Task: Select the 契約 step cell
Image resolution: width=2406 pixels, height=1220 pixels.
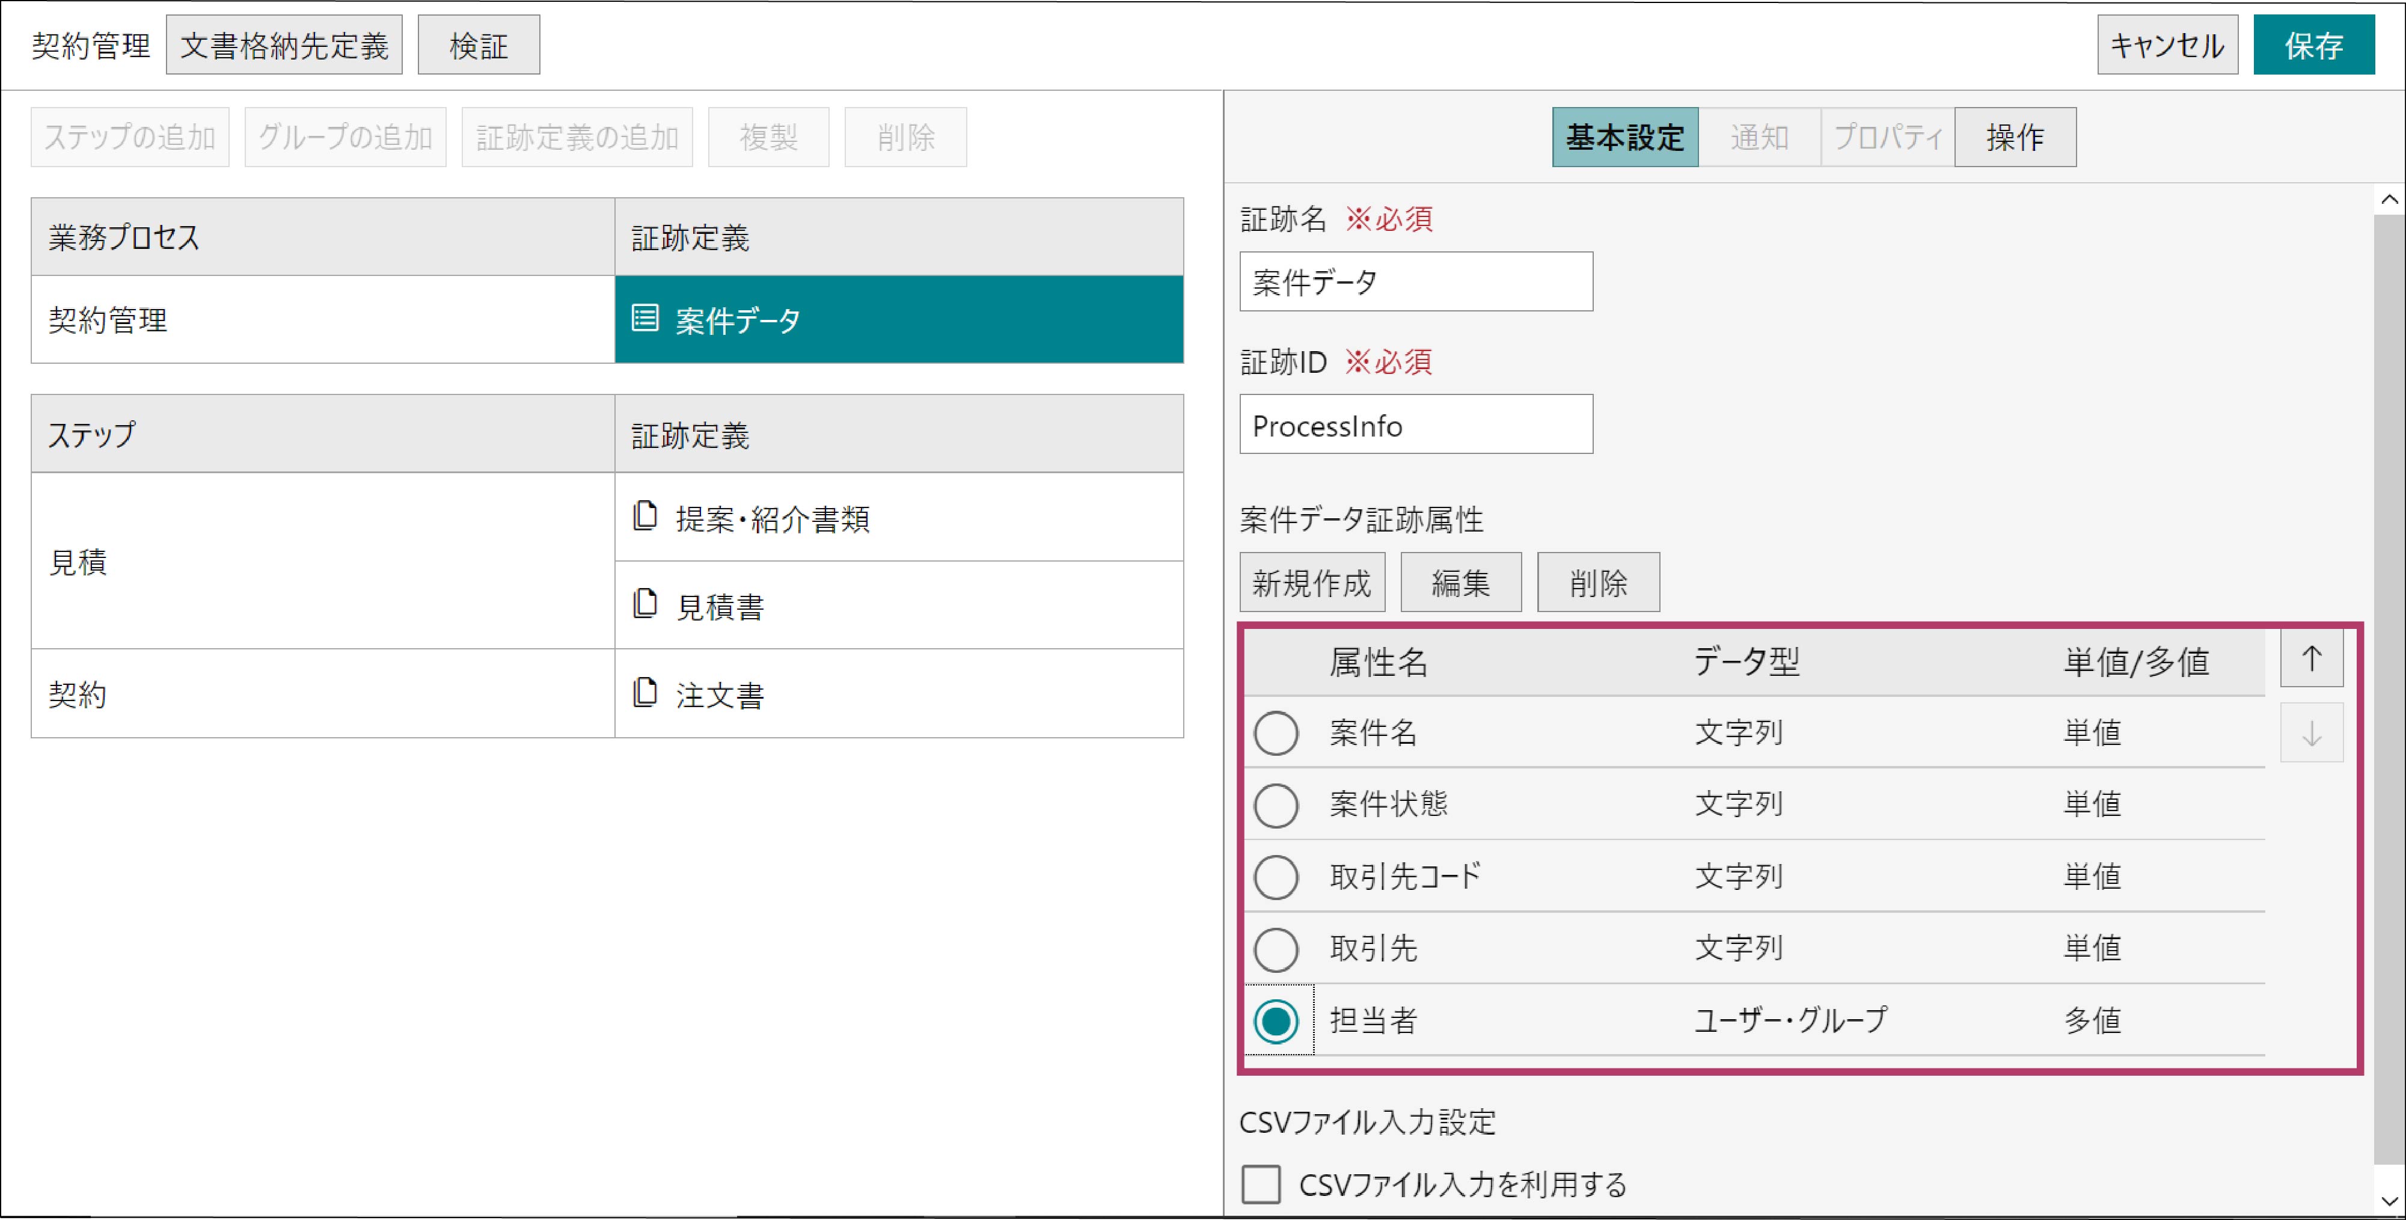Action: (x=323, y=693)
